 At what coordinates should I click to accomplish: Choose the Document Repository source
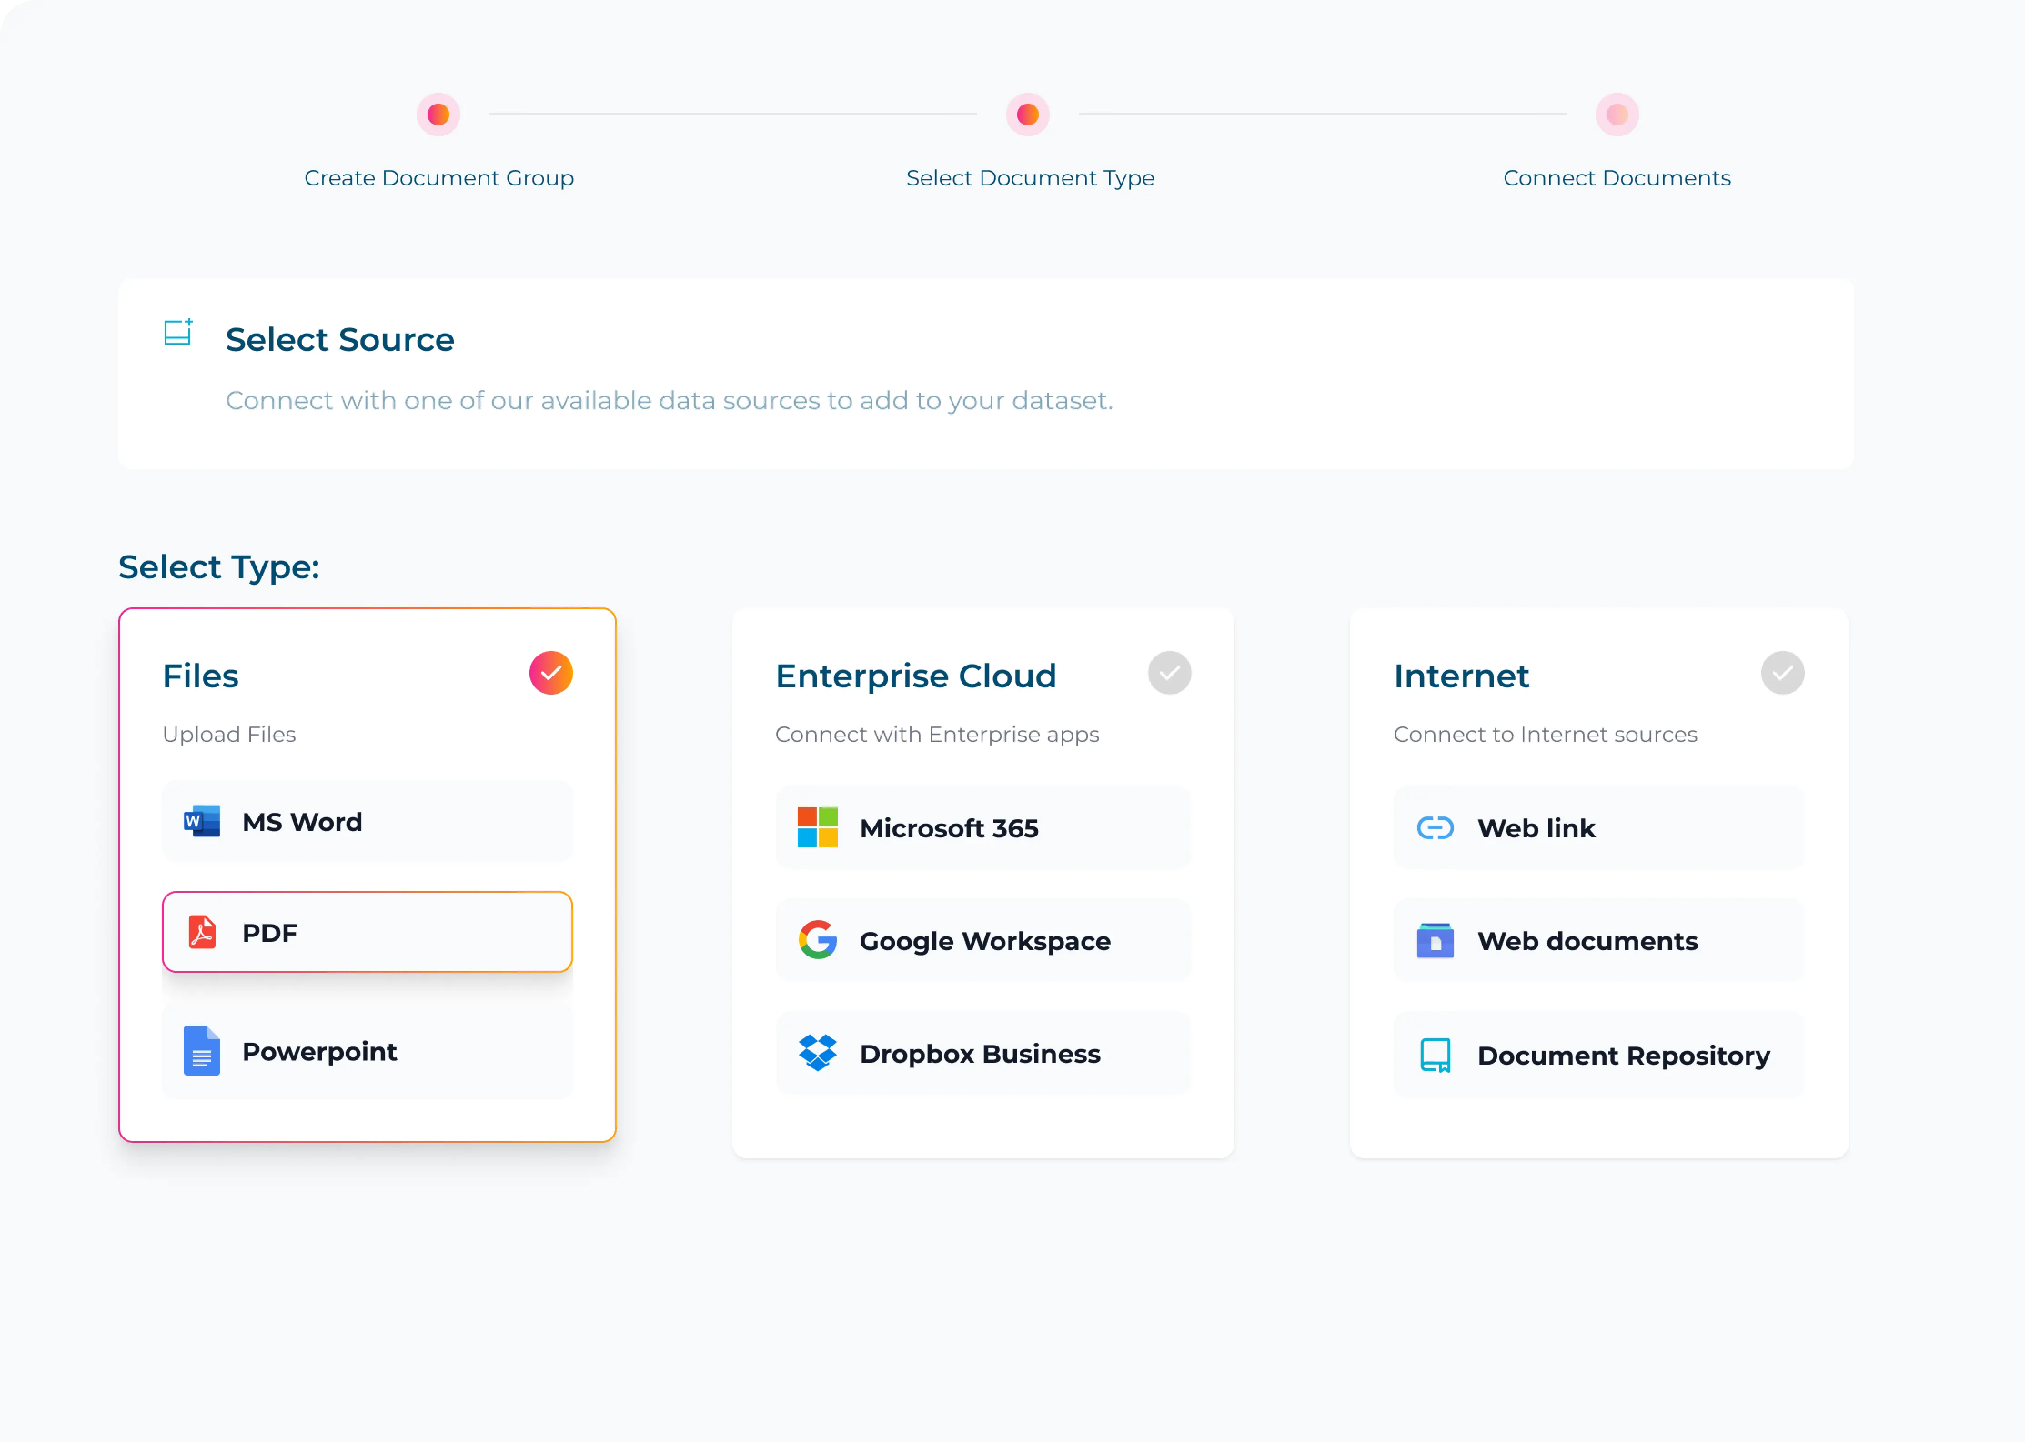(1599, 1055)
